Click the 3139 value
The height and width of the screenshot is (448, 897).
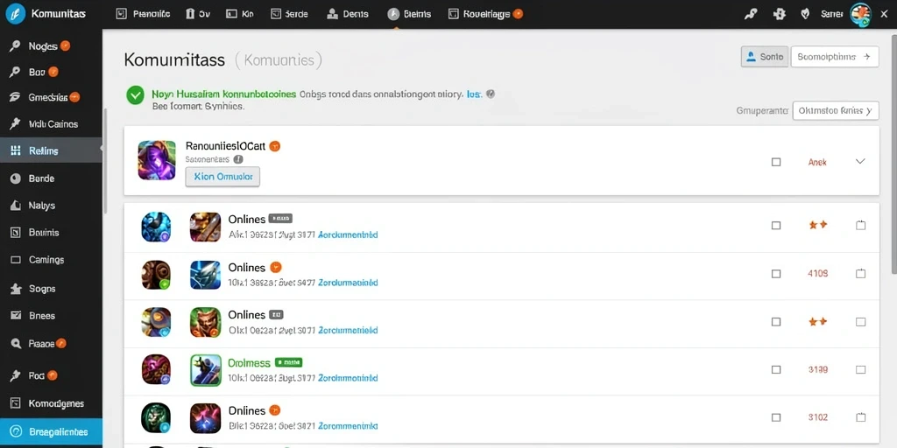tap(818, 370)
